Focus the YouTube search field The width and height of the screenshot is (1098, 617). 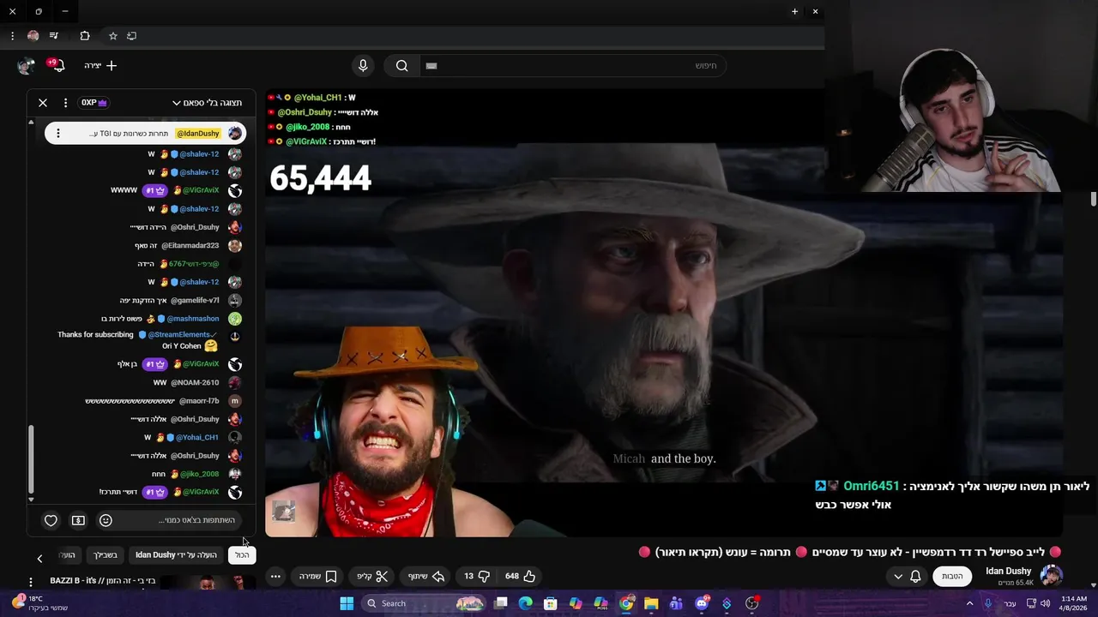tap(572, 65)
